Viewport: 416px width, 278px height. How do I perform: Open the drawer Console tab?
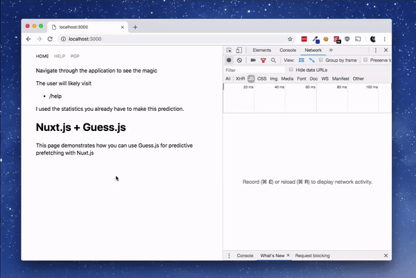245,255
